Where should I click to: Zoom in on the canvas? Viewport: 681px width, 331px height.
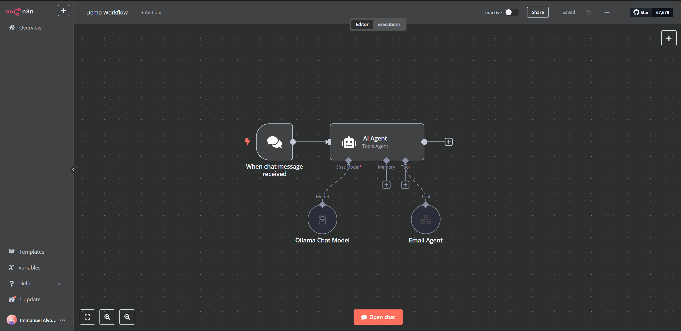107,317
